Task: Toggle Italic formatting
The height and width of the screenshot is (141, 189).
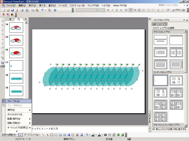Action: (113, 10)
